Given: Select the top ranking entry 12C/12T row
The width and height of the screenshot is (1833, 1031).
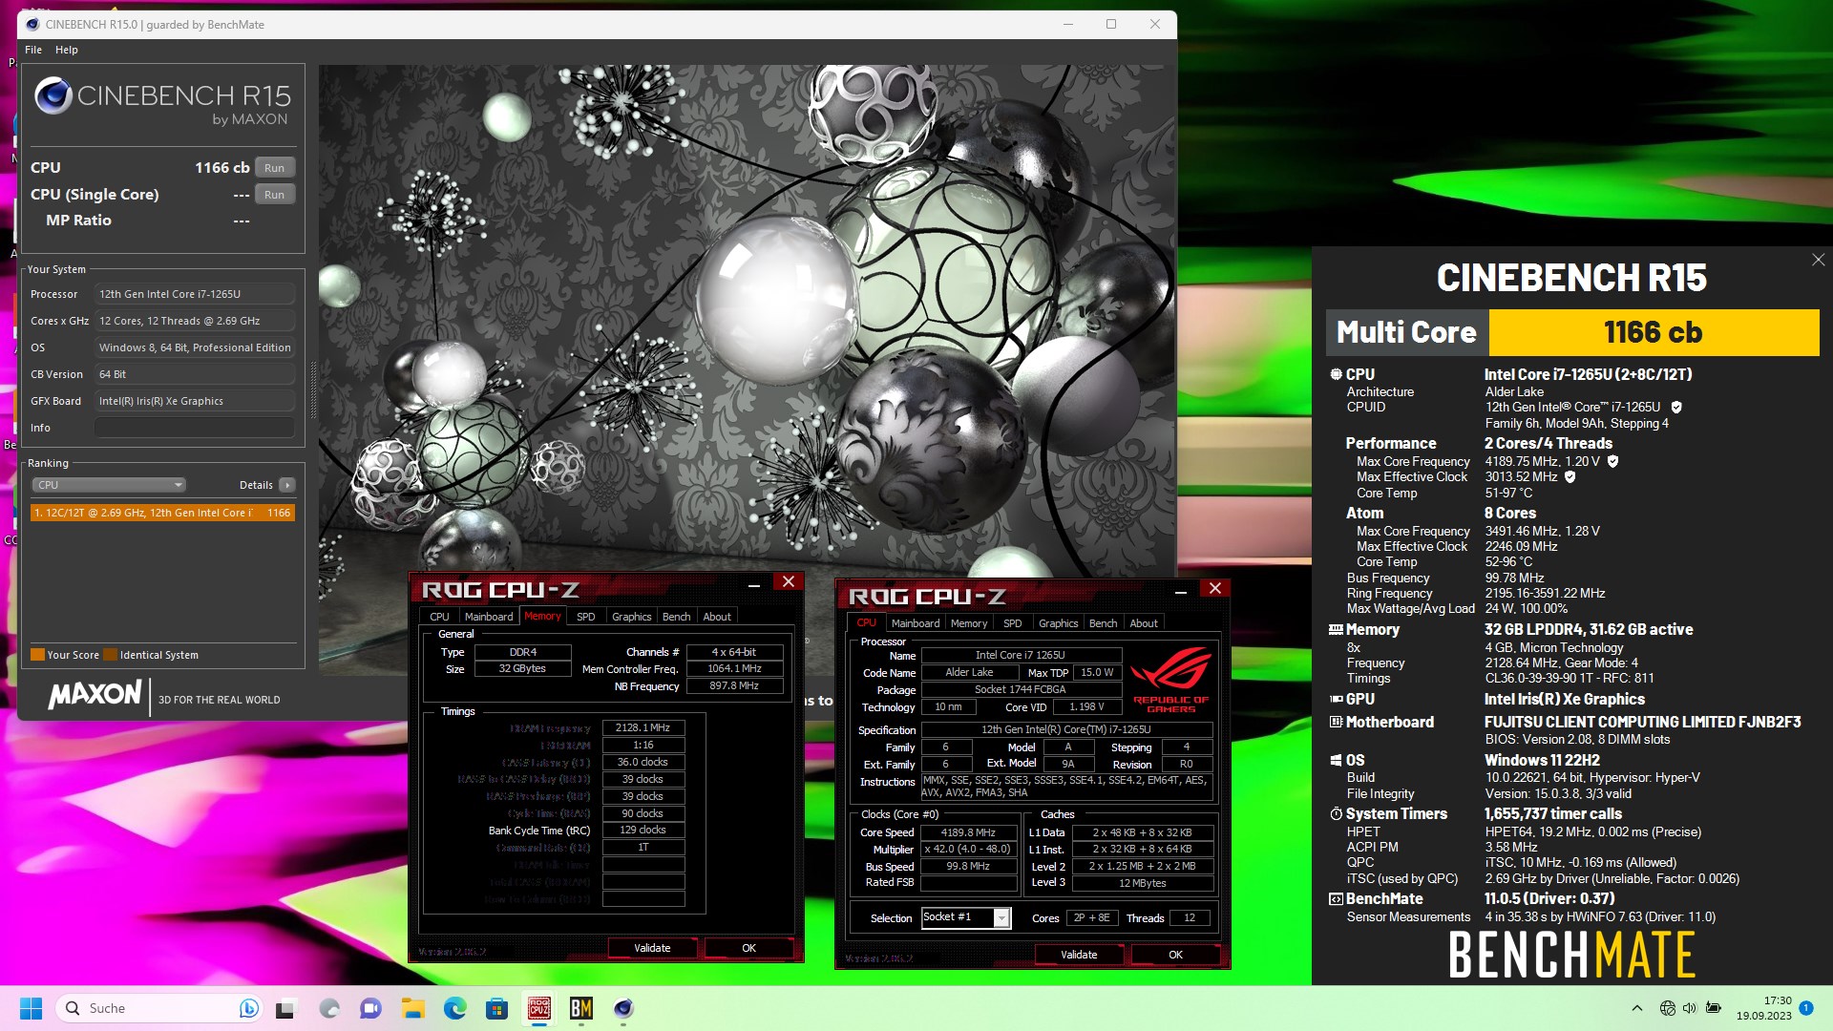Looking at the screenshot, I should click(162, 513).
